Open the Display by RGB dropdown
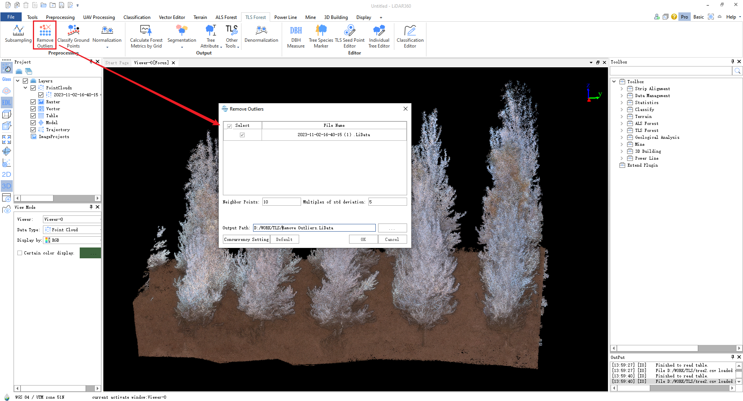The height and width of the screenshot is (401, 743). tap(72, 240)
